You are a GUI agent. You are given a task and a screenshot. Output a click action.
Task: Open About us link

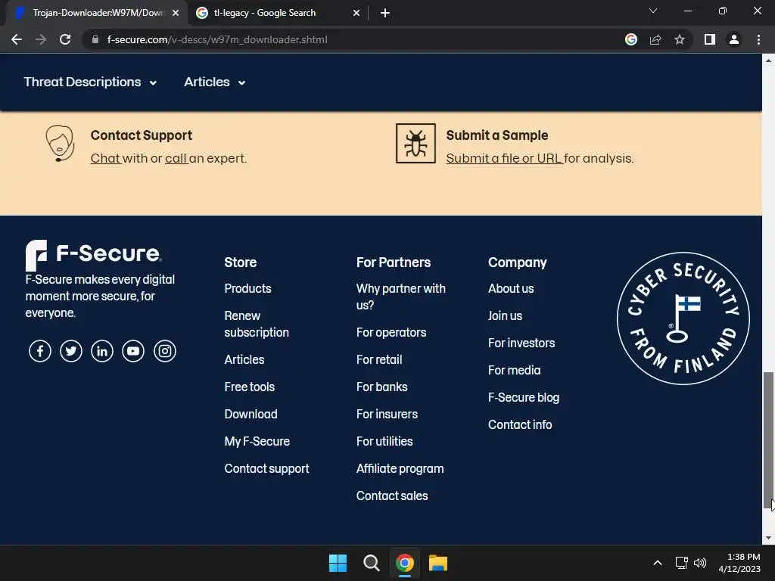tap(511, 288)
